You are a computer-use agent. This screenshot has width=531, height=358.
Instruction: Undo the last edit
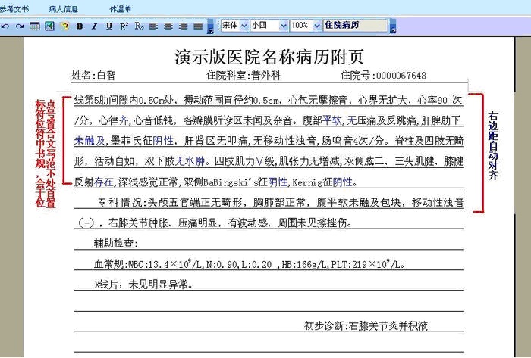5,26
